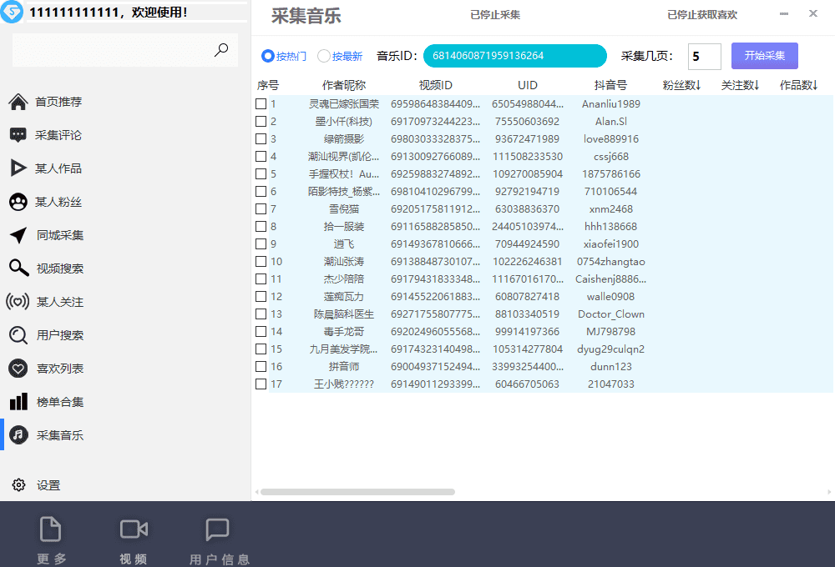Open the 榜单合集 ranking collection panel
Screen dimensions: 835x567
point(51,401)
